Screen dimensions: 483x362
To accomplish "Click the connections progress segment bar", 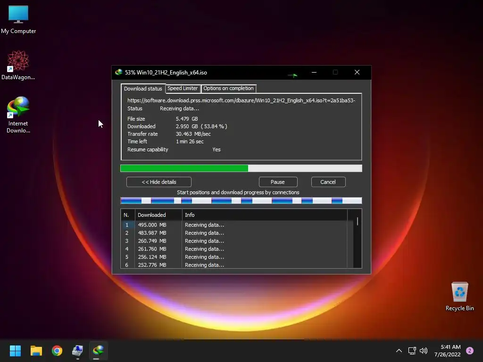I will (x=241, y=201).
